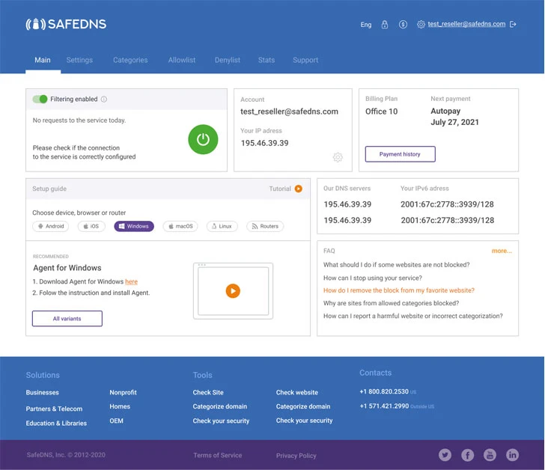Click phone number +1 800.820.2530
Image resolution: width=545 pixels, height=470 pixels.
click(384, 391)
